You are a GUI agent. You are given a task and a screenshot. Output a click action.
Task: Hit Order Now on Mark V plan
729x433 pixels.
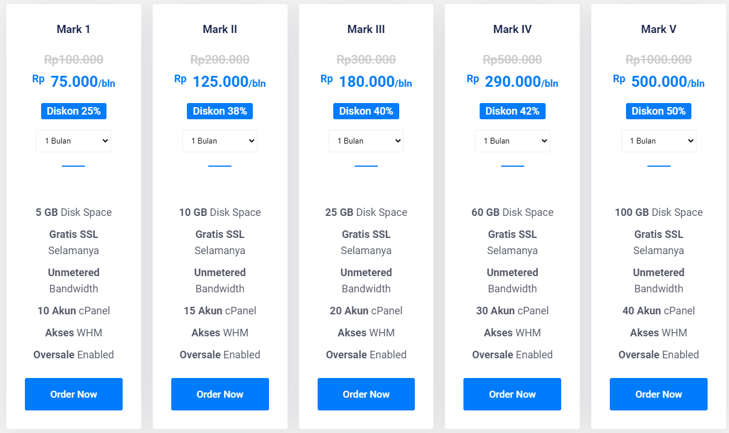658,394
